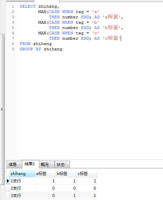Place cursor on 'a标签' alias text
This screenshot has width=163, height=200.
pyautogui.click(x=112, y=17)
